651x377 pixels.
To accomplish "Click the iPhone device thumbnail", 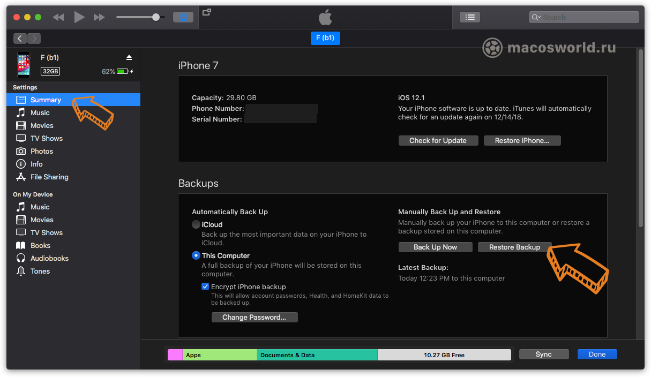I will 24,65.
